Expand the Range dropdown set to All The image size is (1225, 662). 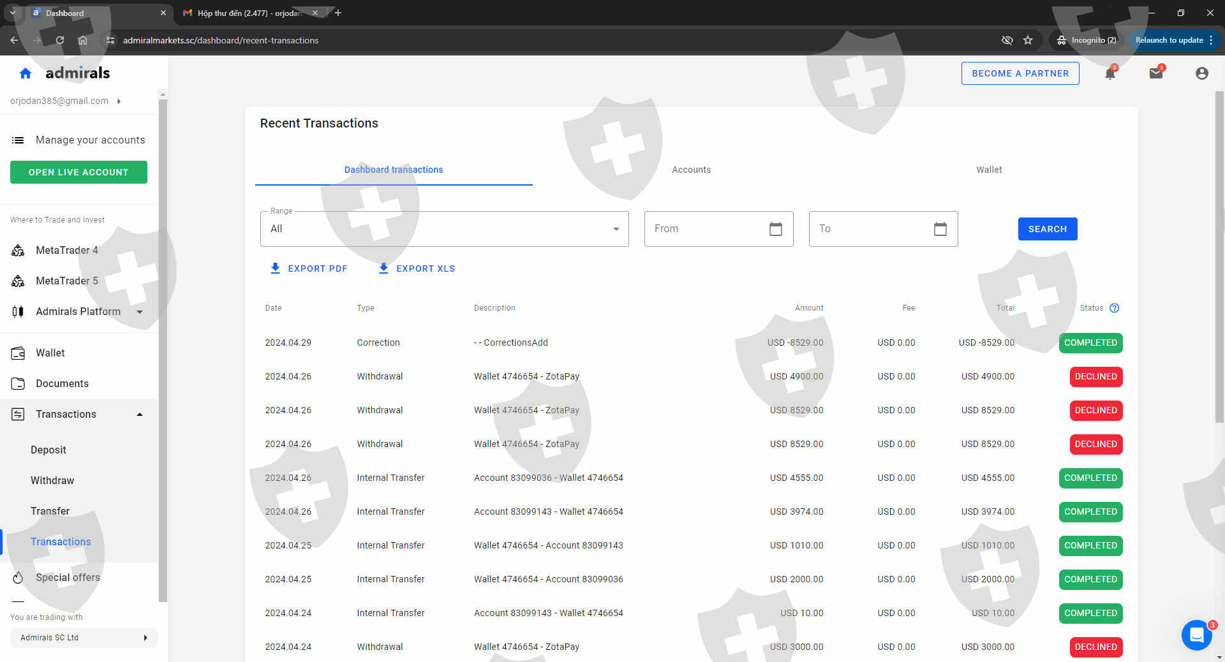tap(444, 229)
